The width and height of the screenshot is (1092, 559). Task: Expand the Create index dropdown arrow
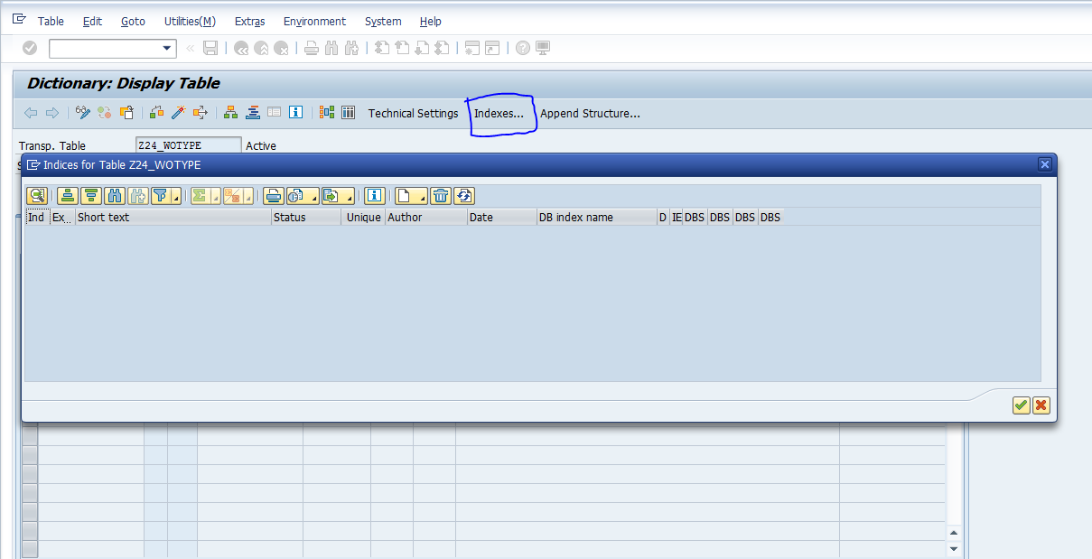(420, 198)
